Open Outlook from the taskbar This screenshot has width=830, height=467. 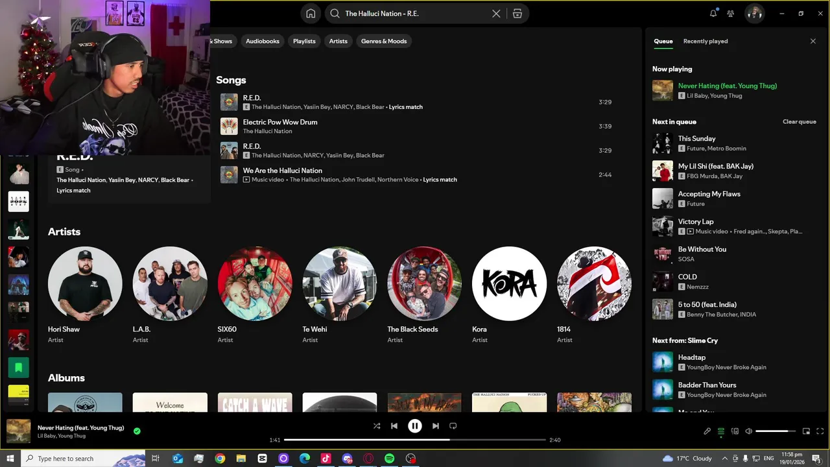tap(178, 459)
